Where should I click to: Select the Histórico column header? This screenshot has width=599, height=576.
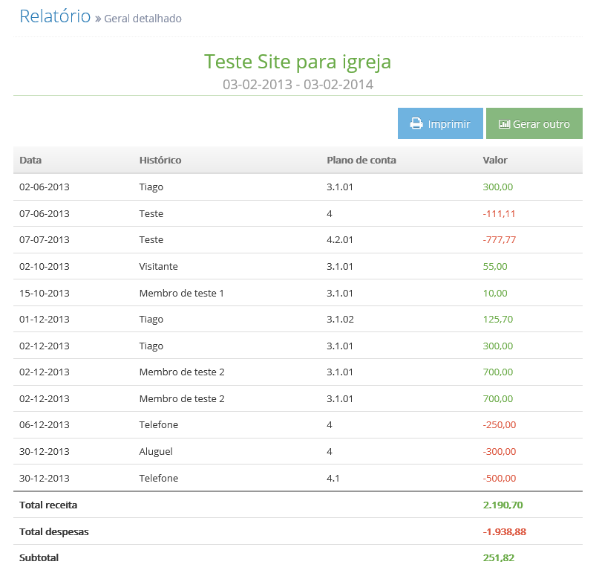(160, 160)
